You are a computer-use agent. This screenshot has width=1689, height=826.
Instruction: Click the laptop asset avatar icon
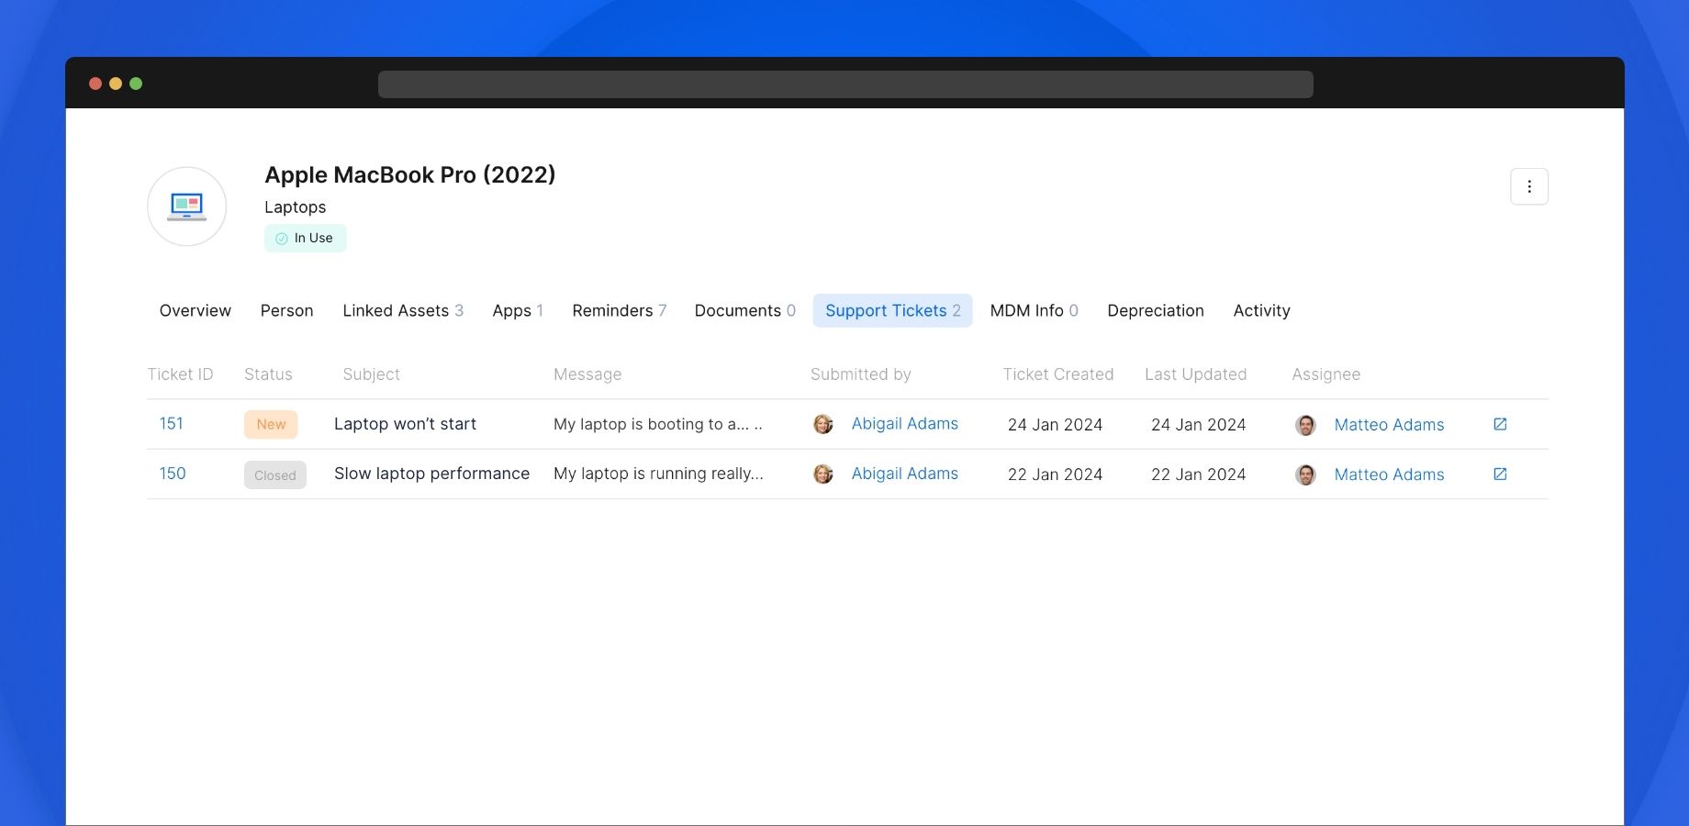[x=186, y=206]
